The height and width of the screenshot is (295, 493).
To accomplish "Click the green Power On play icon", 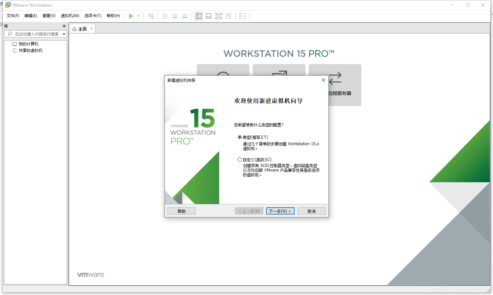I will (131, 16).
